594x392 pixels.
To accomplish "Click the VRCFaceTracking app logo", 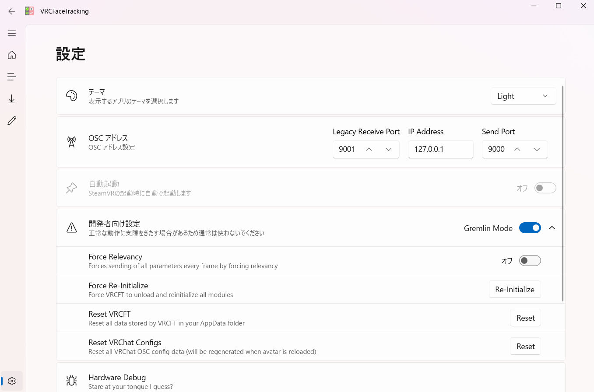I will (29, 11).
